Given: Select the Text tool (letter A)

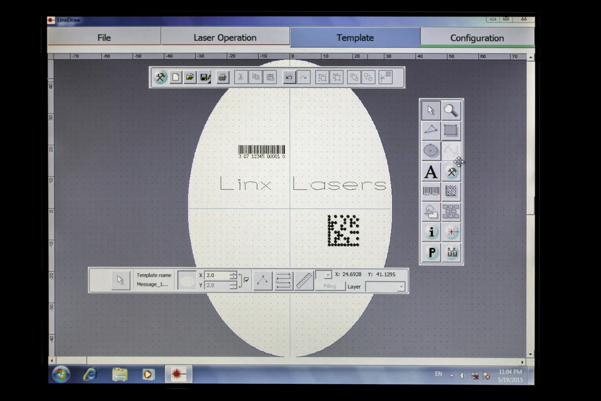Looking at the screenshot, I should [431, 172].
